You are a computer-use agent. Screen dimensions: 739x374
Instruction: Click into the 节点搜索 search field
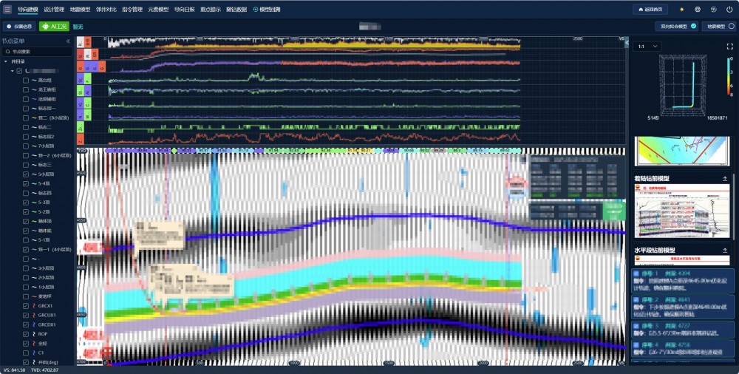click(x=41, y=52)
